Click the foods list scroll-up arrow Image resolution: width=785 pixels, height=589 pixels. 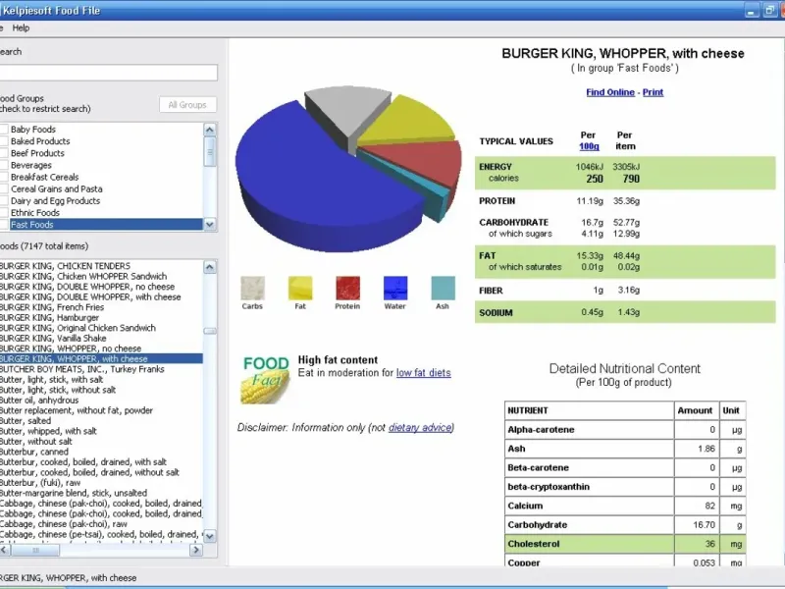click(x=210, y=267)
